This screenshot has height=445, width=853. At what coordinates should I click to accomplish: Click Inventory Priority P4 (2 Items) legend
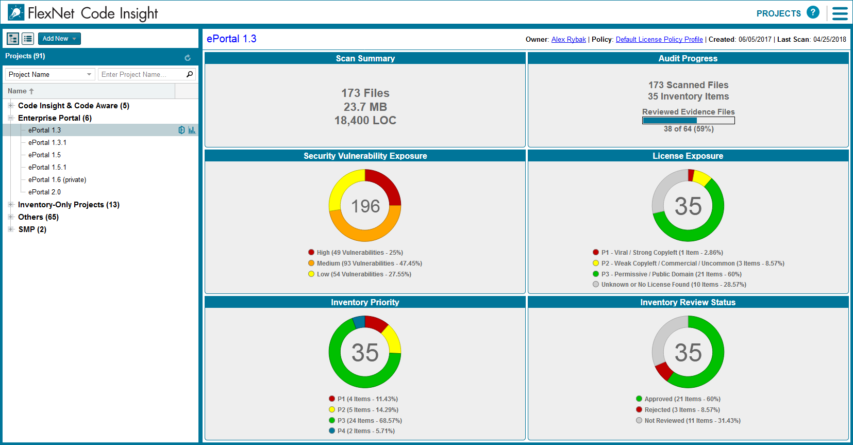[x=362, y=431]
